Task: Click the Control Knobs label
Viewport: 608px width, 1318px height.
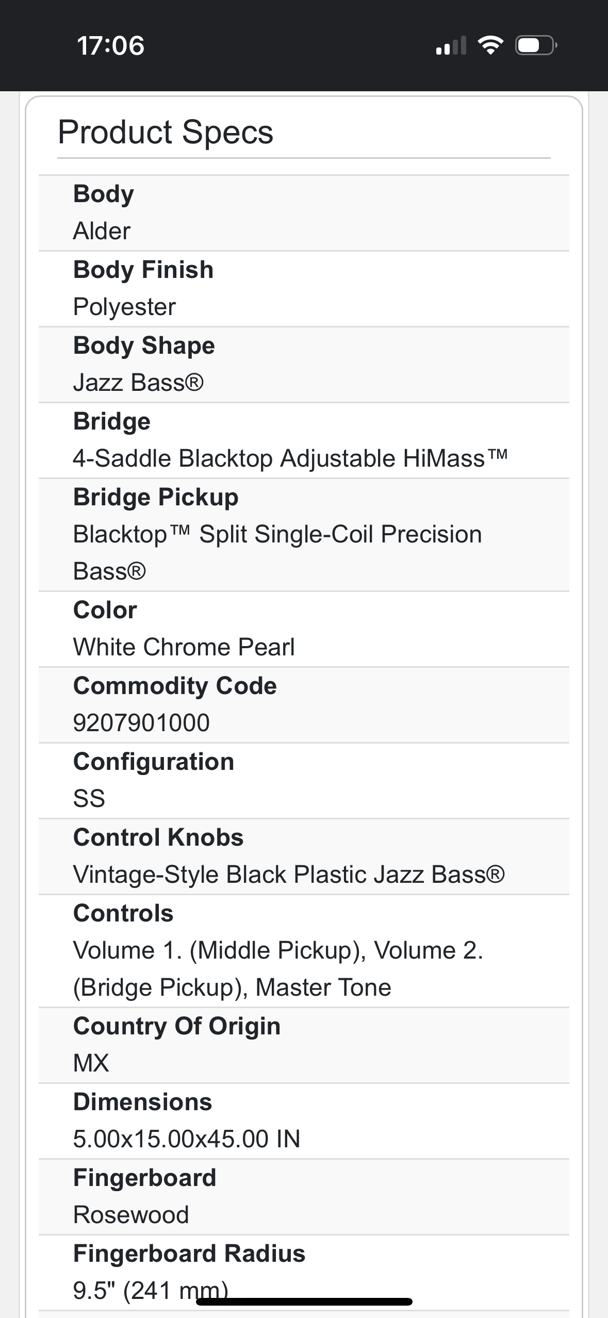Action: coord(158,837)
